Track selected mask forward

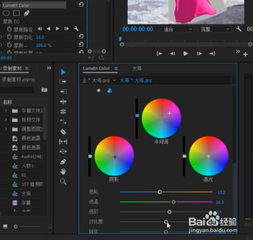coord(57,29)
